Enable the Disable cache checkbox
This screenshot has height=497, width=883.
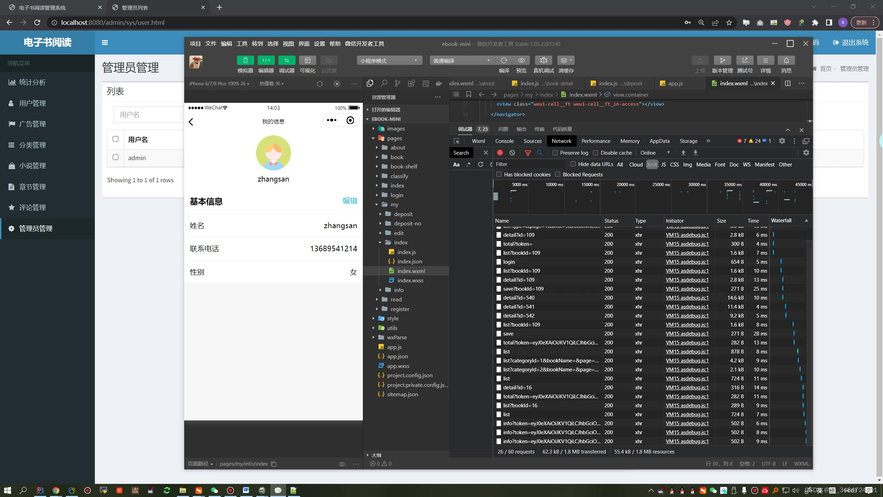(595, 153)
